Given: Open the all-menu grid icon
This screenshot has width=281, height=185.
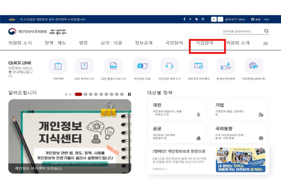Looking at the screenshot, I should tap(265, 43).
